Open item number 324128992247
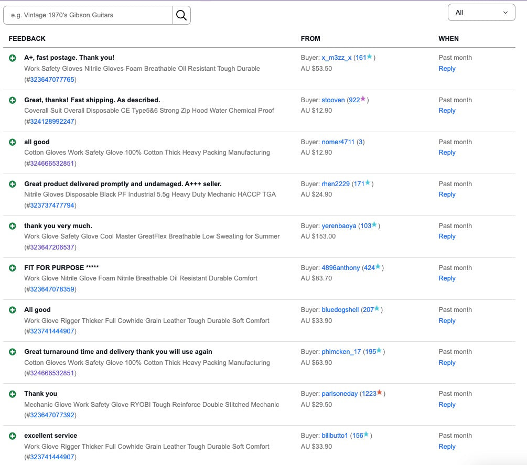The width and height of the screenshot is (527, 465). (x=52, y=122)
